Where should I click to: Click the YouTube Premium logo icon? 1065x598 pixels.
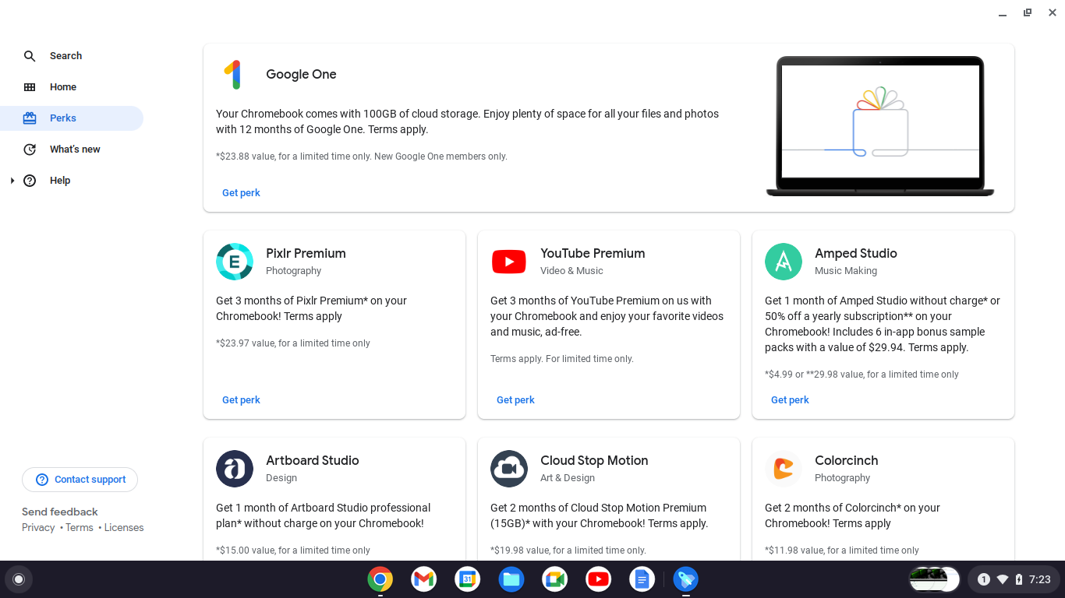(509, 262)
